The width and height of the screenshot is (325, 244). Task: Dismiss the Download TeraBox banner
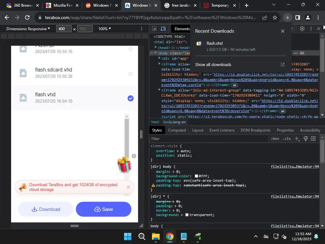click(x=128, y=187)
